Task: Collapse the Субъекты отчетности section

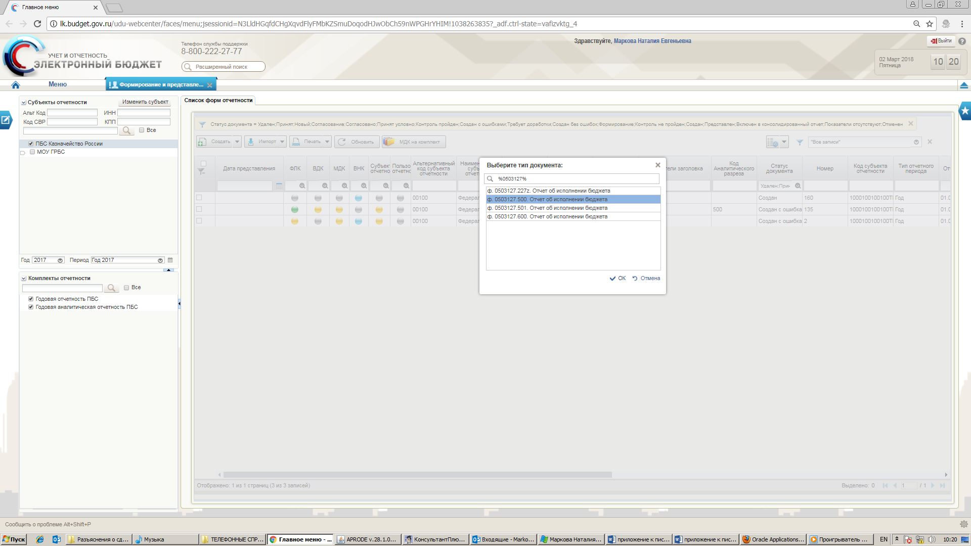Action: point(24,103)
